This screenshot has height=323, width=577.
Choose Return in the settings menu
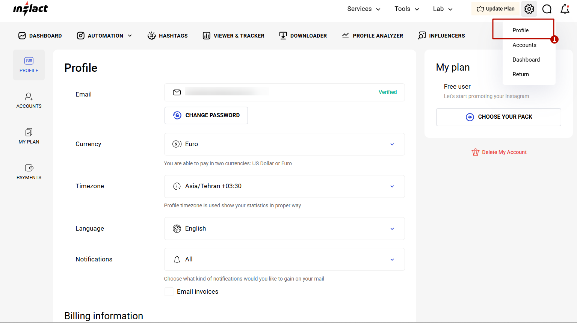[520, 74]
